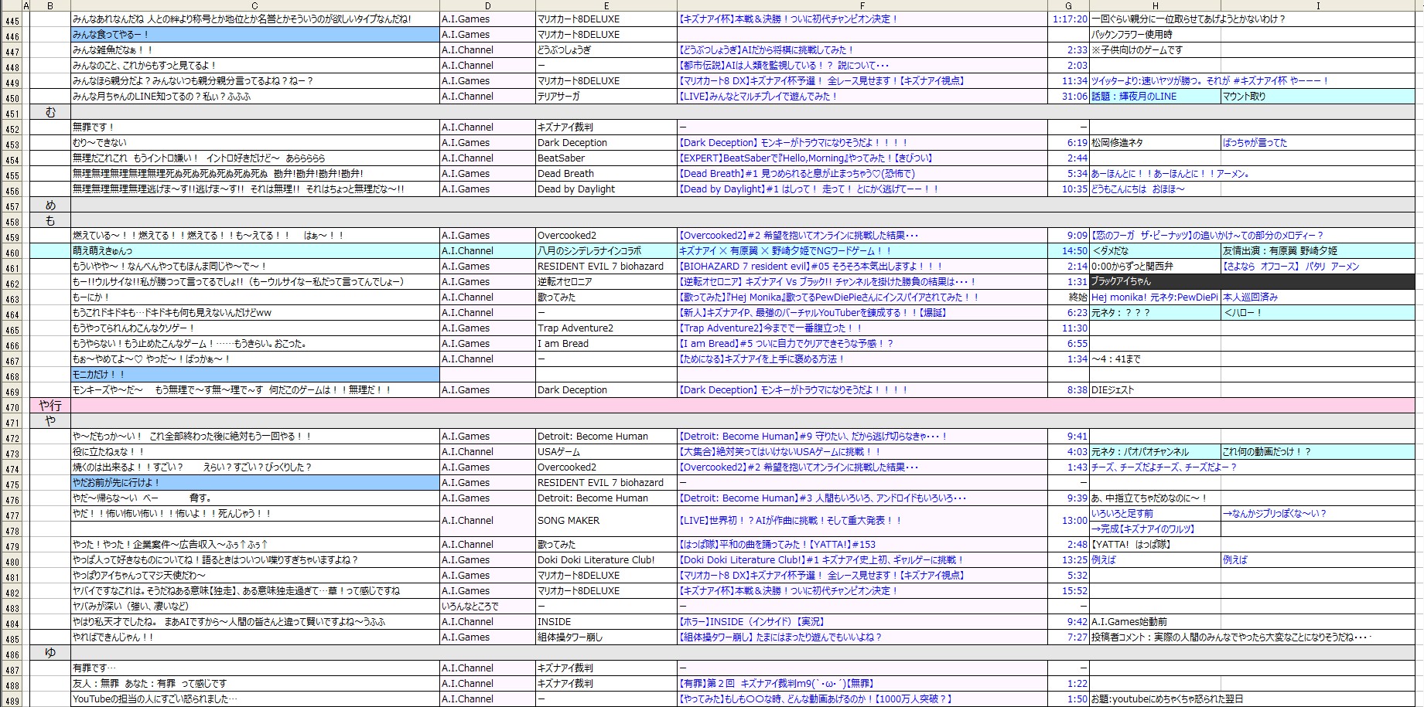This screenshot has height=707, width=1424.
Task: Click cell DIEジェスト
Action: click(x=1155, y=390)
